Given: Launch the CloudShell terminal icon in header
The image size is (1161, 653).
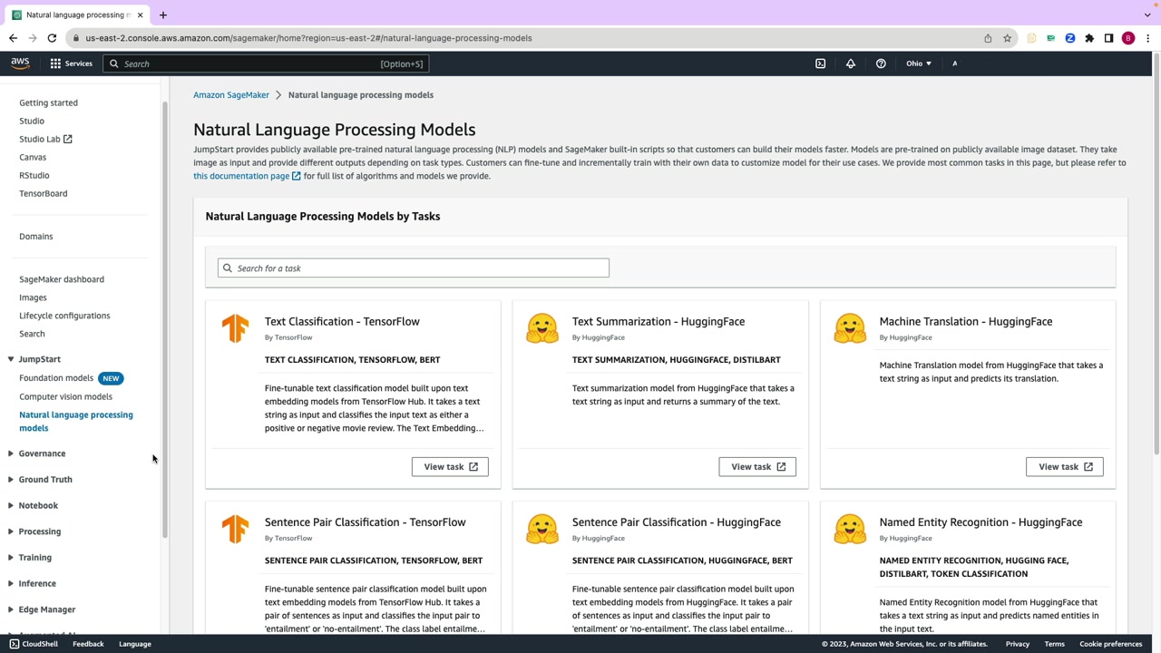Looking at the screenshot, I should (821, 63).
